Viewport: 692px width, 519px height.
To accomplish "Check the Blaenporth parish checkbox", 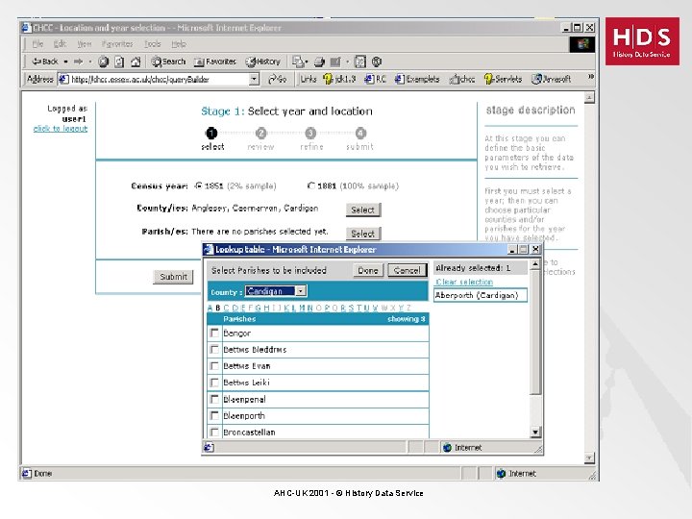I will (214, 415).
